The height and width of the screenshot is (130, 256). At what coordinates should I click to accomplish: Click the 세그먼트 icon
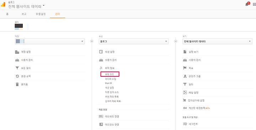coord(185,124)
